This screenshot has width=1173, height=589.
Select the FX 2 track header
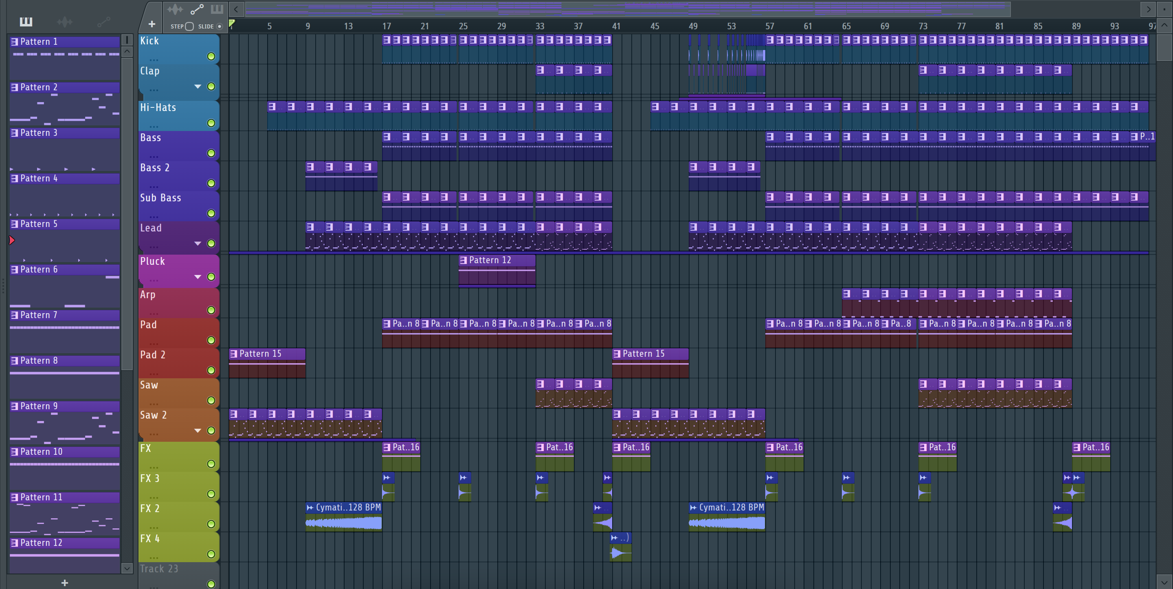[178, 517]
